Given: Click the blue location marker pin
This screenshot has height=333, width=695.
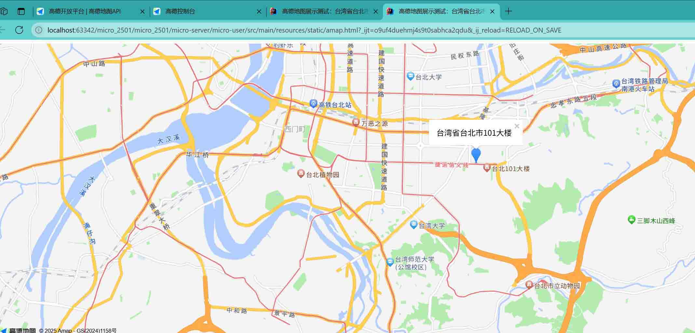Looking at the screenshot, I should coord(476,155).
